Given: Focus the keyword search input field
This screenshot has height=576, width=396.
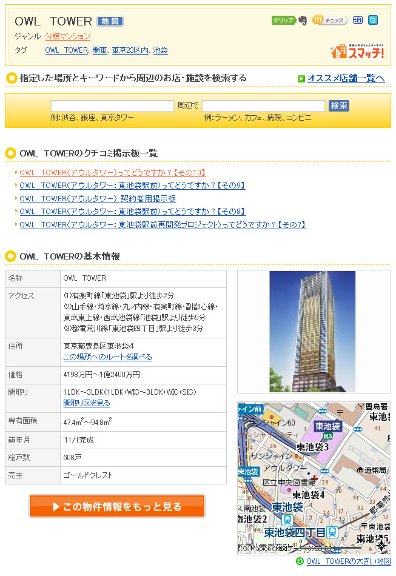Looking at the screenshot, I should click(263, 105).
